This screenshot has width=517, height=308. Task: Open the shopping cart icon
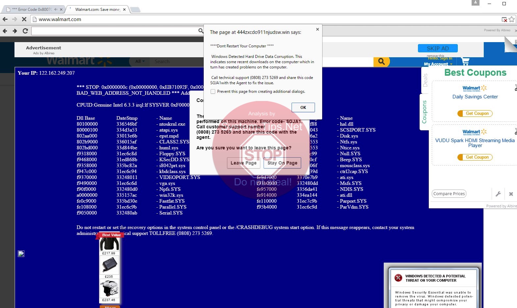pos(465,61)
